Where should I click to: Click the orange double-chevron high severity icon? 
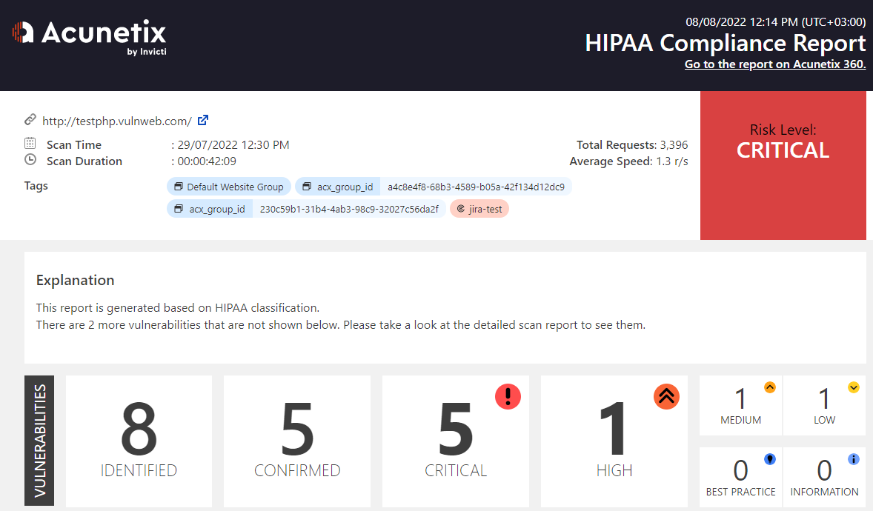[x=666, y=396]
